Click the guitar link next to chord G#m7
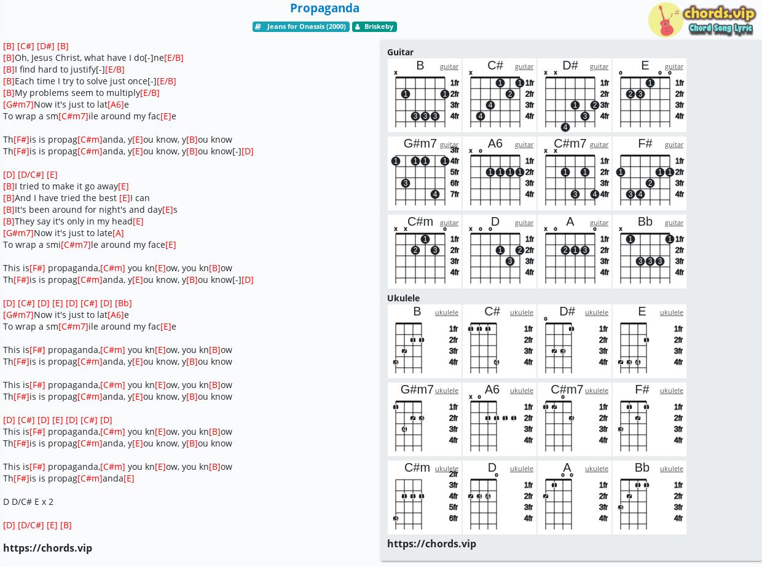Image resolution: width=762 pixels, height=567 pixels. (x=449, y=145)
